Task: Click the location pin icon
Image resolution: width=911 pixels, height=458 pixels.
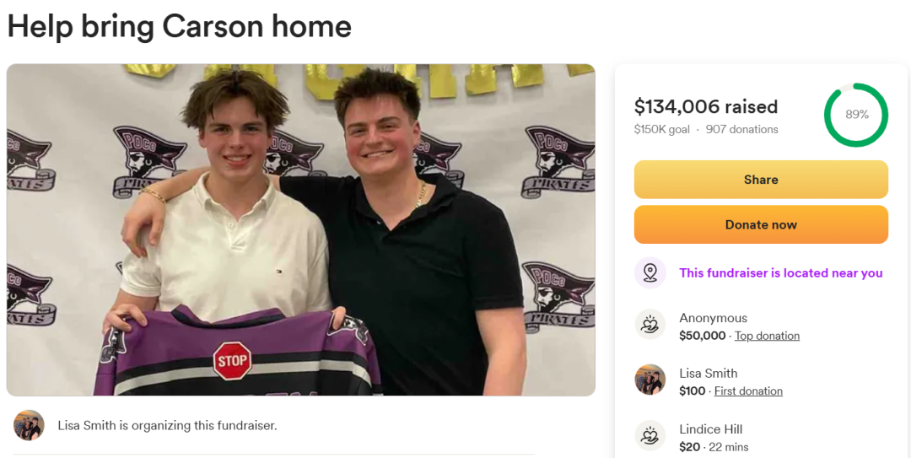Action: [x=650, y=272]
